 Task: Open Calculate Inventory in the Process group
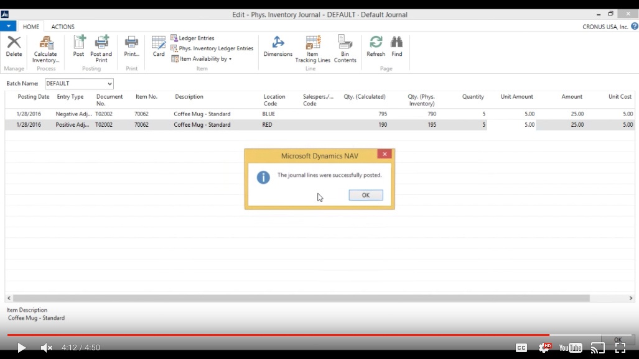[45, 49]
